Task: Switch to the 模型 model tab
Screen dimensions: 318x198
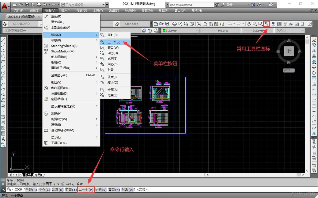Action: click(28, 175)
